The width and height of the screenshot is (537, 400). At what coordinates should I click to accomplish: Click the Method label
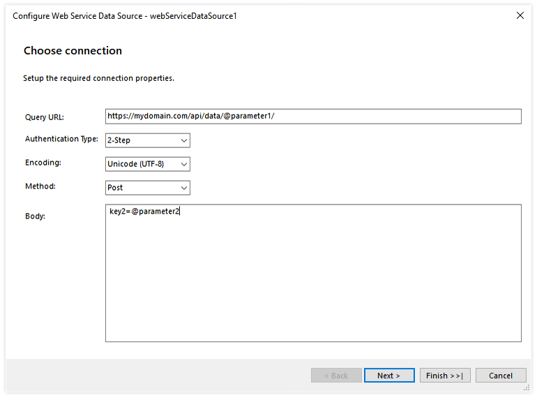[x=40, y=186]
